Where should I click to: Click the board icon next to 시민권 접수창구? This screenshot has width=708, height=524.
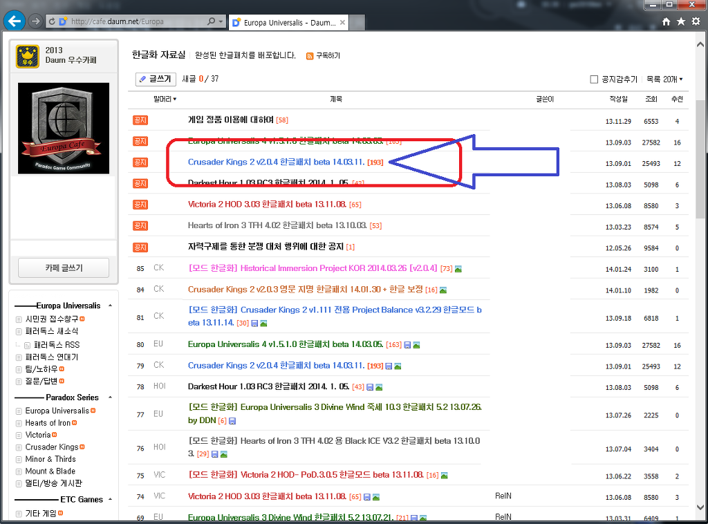(19, 319)
